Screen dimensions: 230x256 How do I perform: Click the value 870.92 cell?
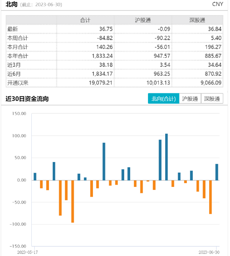point(213,74)
